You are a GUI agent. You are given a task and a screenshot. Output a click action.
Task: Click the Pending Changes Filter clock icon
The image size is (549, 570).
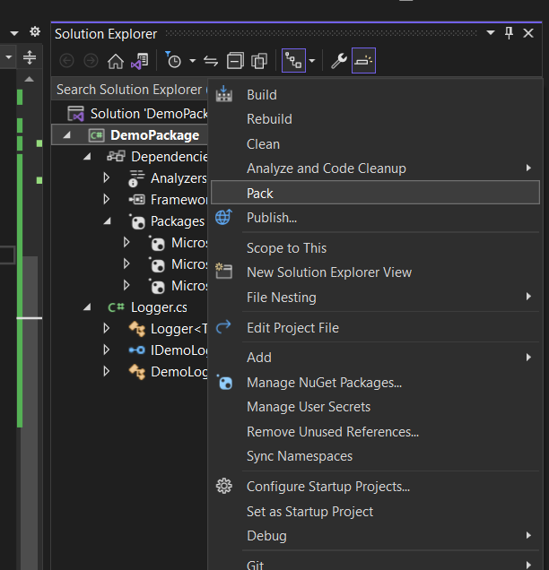tap(174, 61)
